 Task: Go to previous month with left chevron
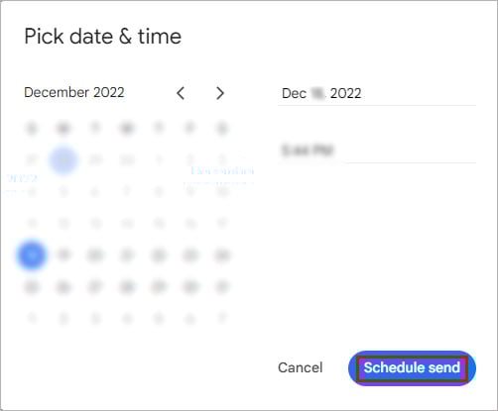click(x=181, y=93)
